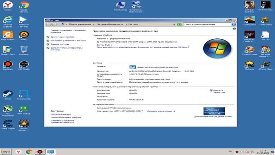Click the WORKGROUP value text
The image size is (275, 155).
coord(136,99)
